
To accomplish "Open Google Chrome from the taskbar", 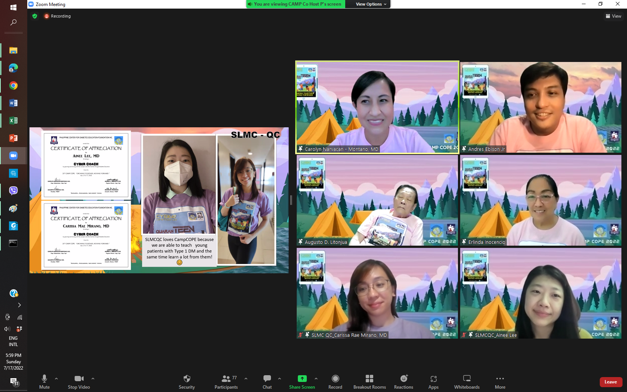I will click(x=13, y=85).
